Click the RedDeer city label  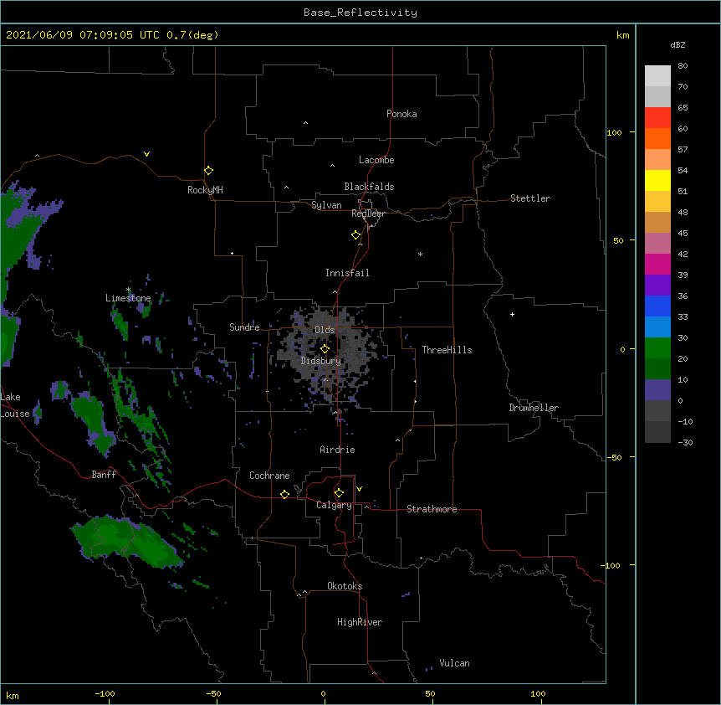[x=368, y=214]
